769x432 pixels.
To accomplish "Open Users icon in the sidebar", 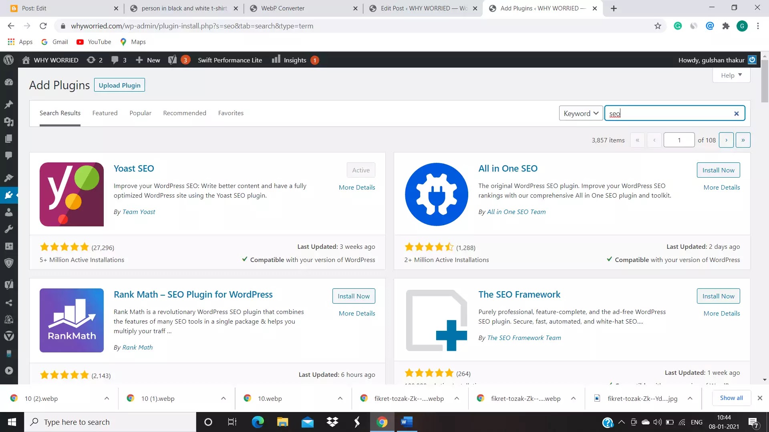I will (x=9, y=212).
